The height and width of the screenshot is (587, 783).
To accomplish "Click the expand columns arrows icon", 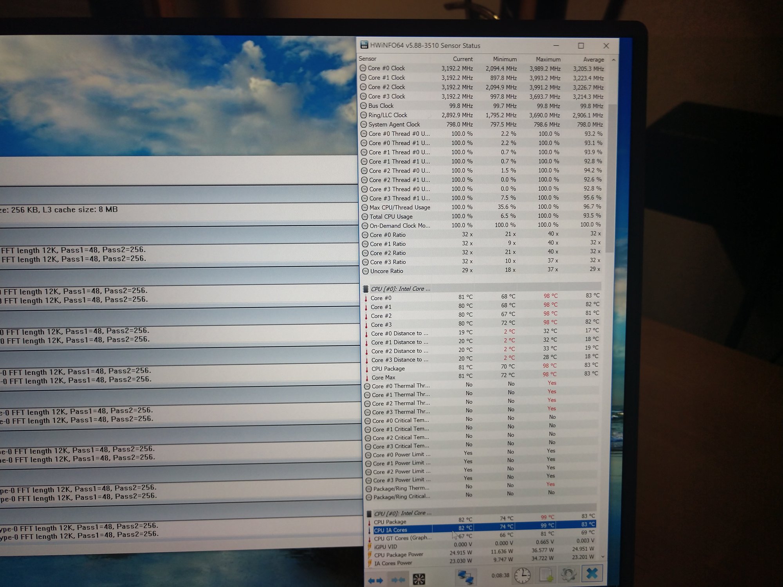I will point(375,580).
